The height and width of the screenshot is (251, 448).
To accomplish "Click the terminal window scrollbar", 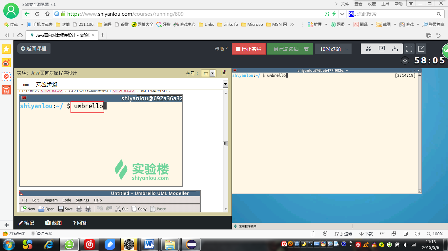I will tap(419, 133).
